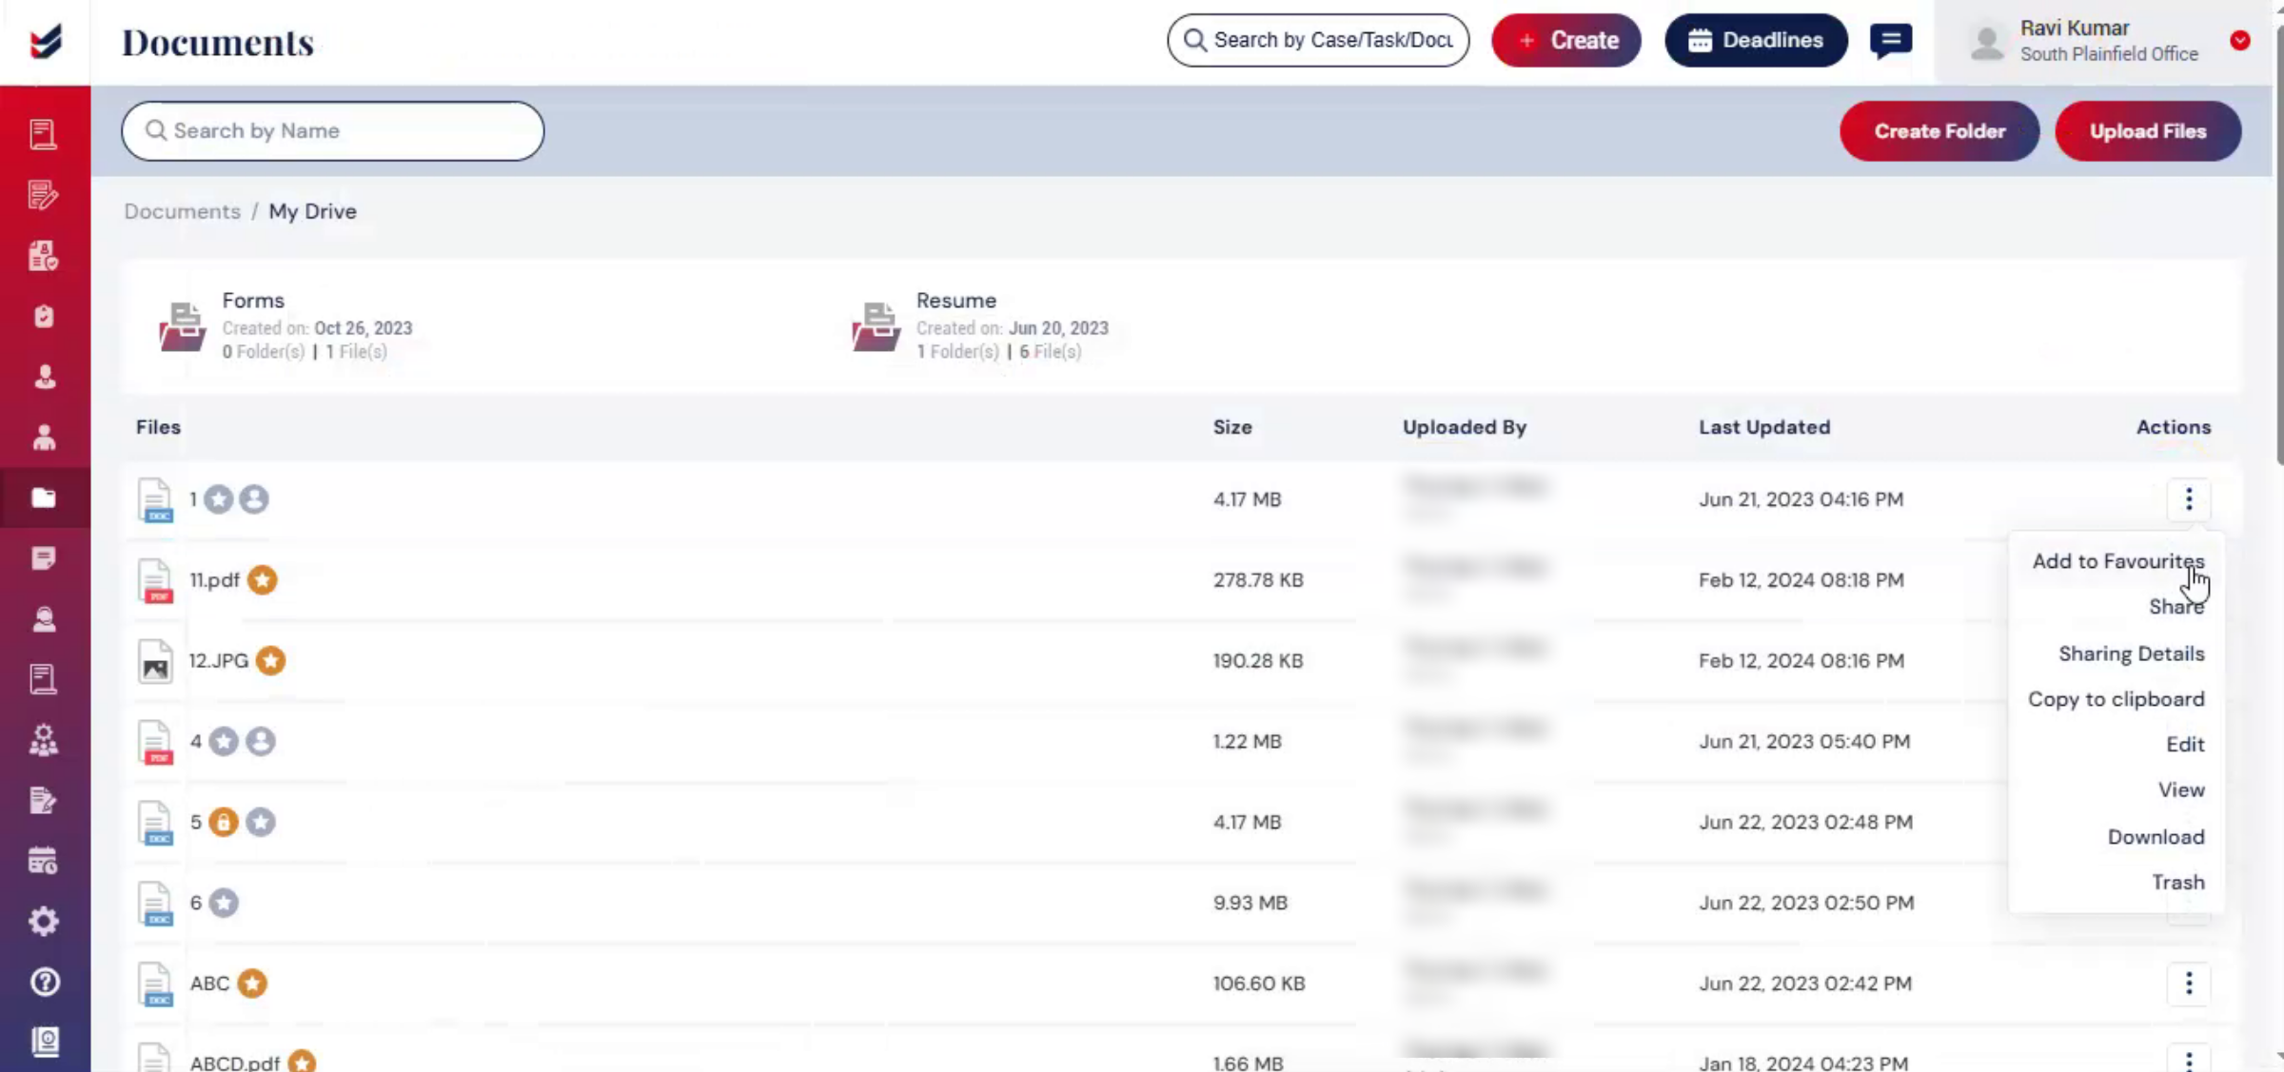Click the Create Folder button
This screenshot has width=2284, height=1072.
click(1939, 131)
